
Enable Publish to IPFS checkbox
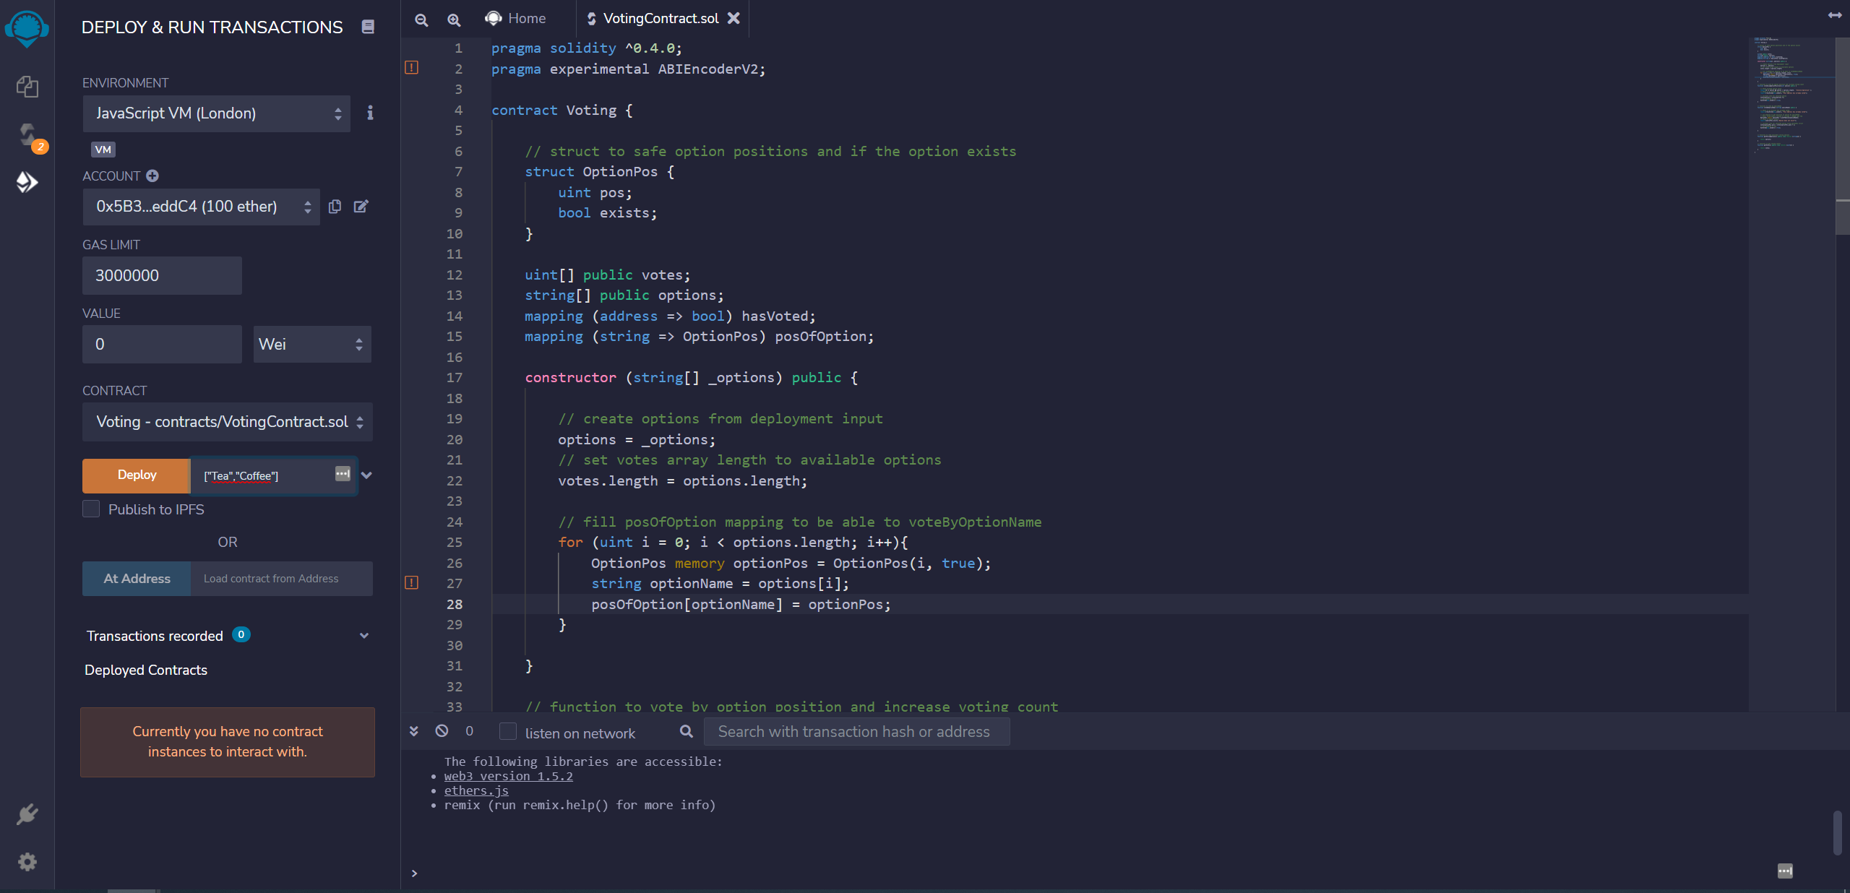coord(91,509)
